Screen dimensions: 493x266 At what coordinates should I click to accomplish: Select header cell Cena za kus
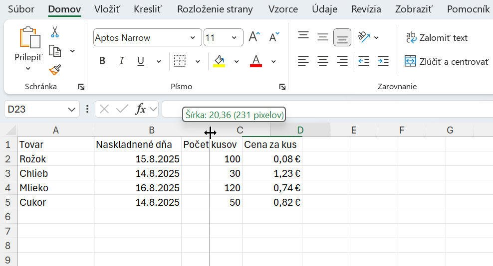coord(272,144)
